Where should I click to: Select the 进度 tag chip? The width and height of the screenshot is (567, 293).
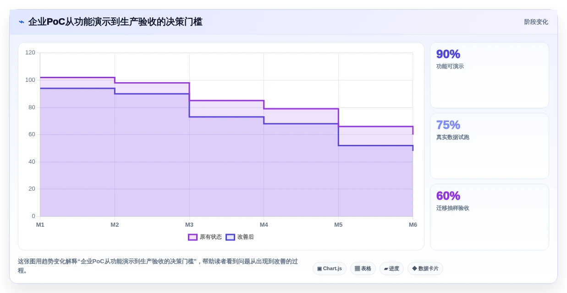pyautogui.click(x=391, y=269)
